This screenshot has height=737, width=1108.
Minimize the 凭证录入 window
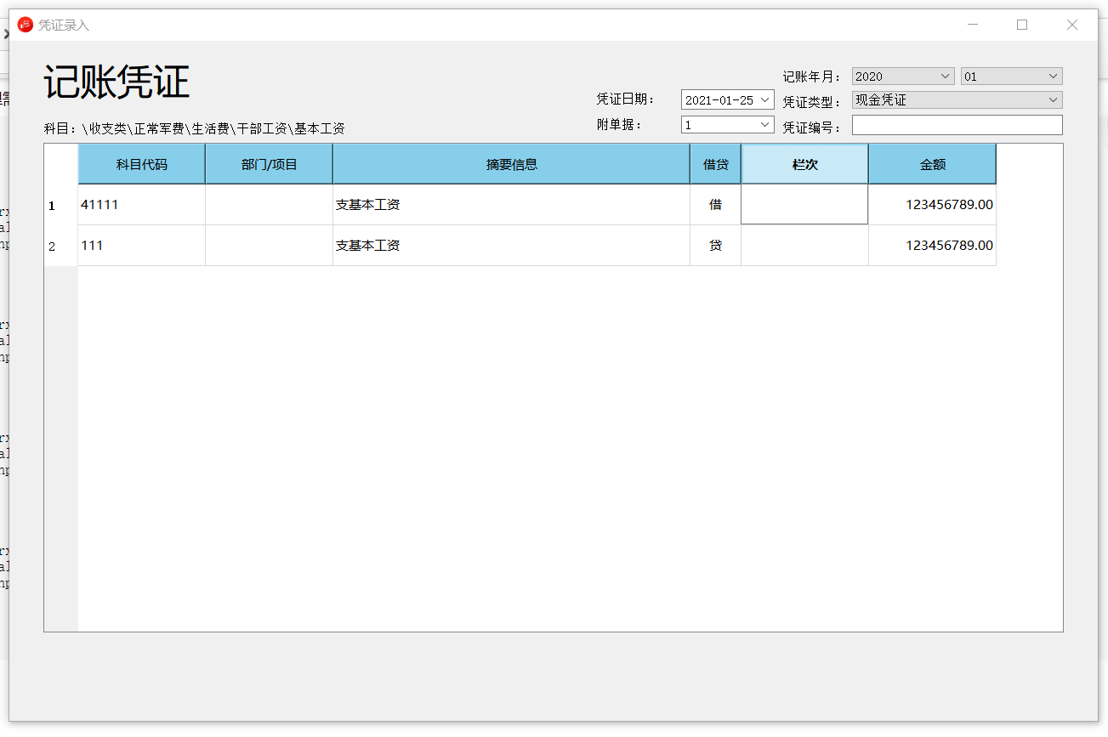[x=973, y=25]
